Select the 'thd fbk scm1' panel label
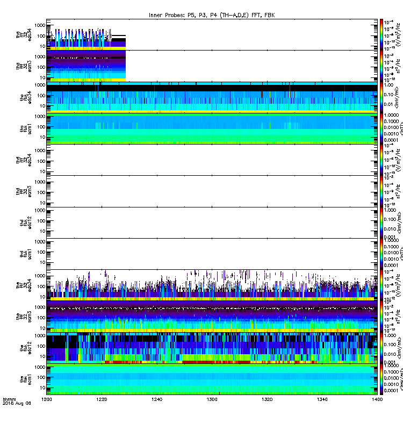 pos(25,254)
